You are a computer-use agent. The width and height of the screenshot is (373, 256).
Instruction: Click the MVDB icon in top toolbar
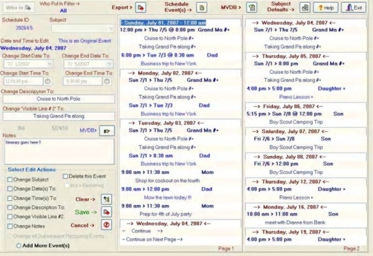coord(252,8)
